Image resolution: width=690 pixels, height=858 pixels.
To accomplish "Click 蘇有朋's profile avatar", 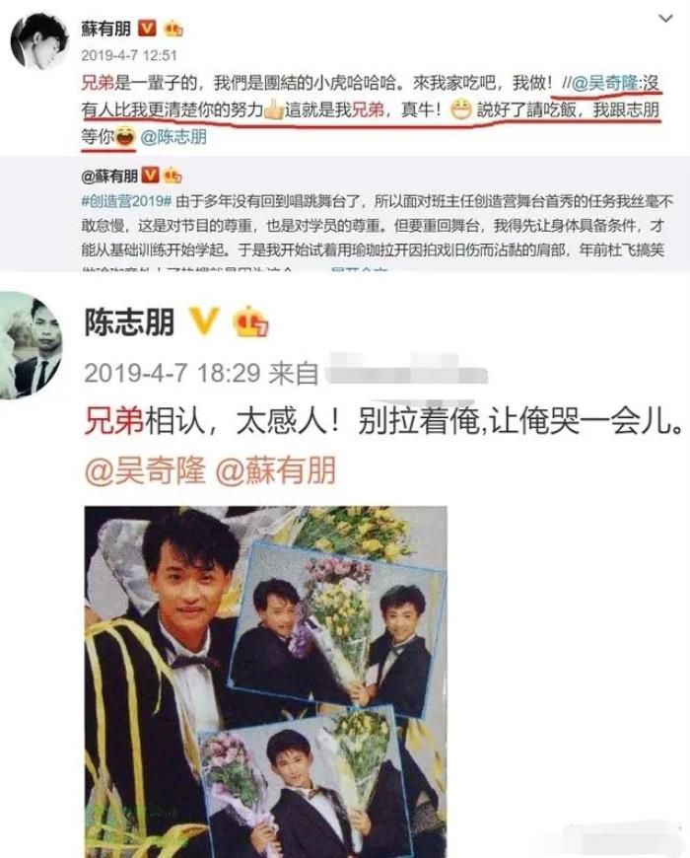I will pos(37,41).
